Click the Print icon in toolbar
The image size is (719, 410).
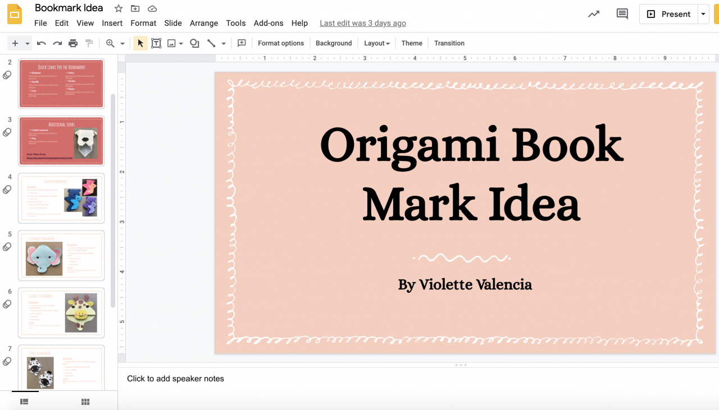click(x=73, y=43)
